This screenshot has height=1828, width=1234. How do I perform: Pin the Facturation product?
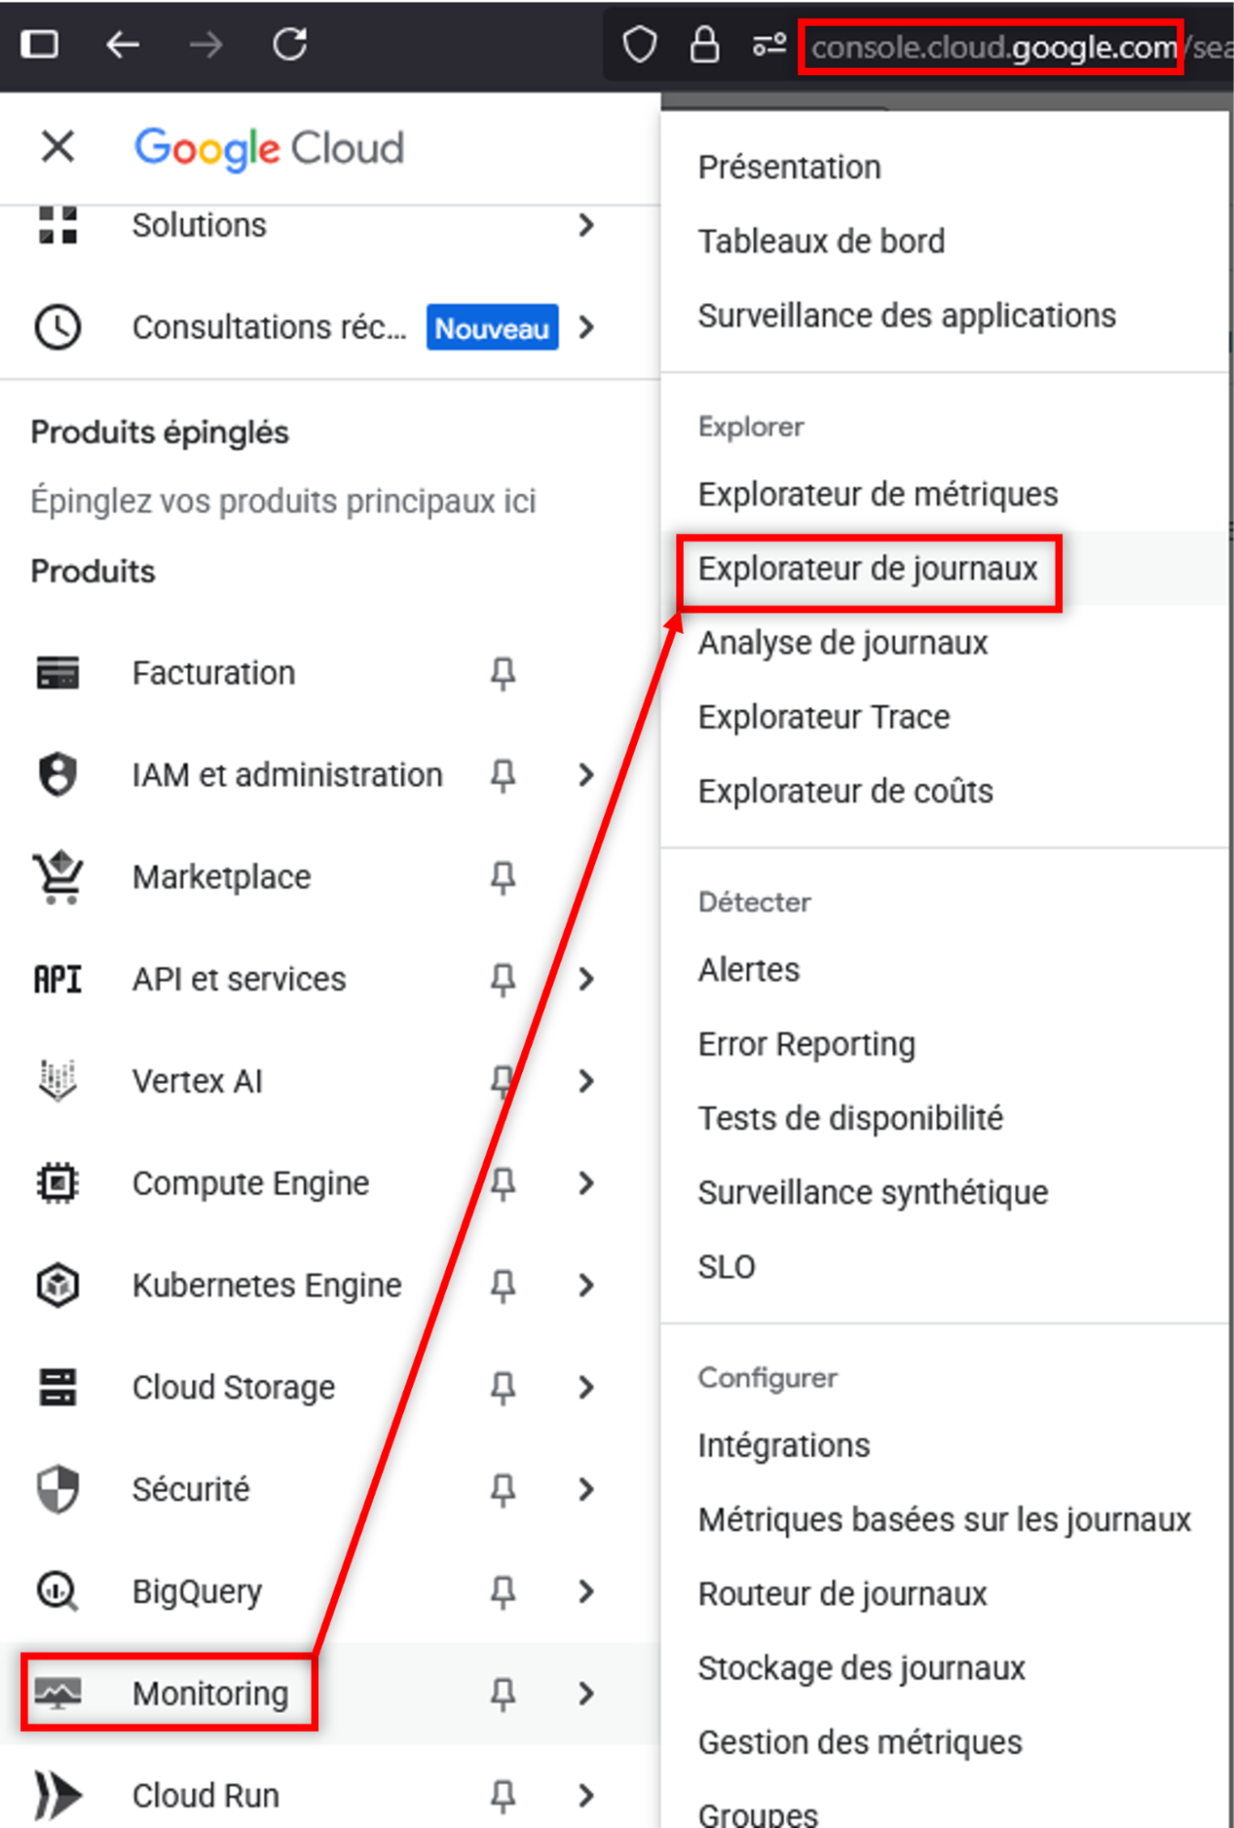click(x=503, y=674)
